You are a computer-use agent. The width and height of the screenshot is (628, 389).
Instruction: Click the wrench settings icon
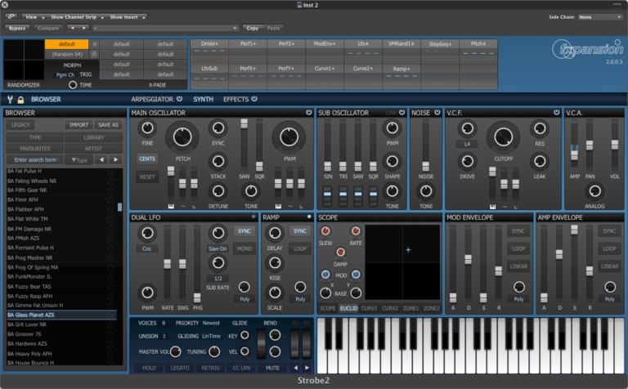pyautogui.click(x=10, y=99)
